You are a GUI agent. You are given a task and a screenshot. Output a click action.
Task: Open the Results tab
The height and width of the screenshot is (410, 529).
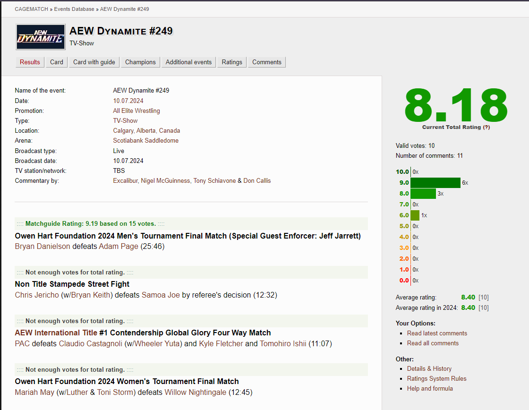click(30, 62)
